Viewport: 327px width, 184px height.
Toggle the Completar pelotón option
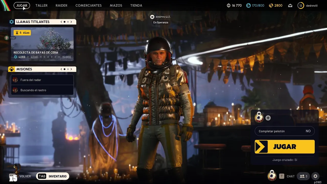click(x=285, y=131)
